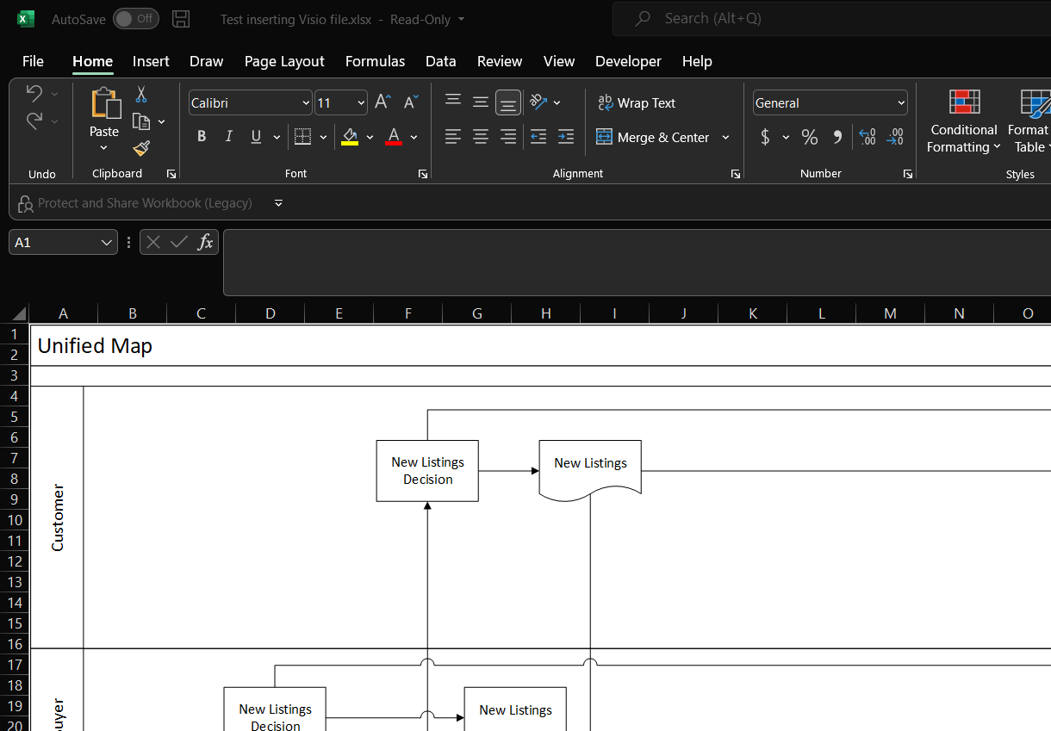The image size is (1051, 731).
Task: Click Decrease Indent icon
Action: click(538, 137)
